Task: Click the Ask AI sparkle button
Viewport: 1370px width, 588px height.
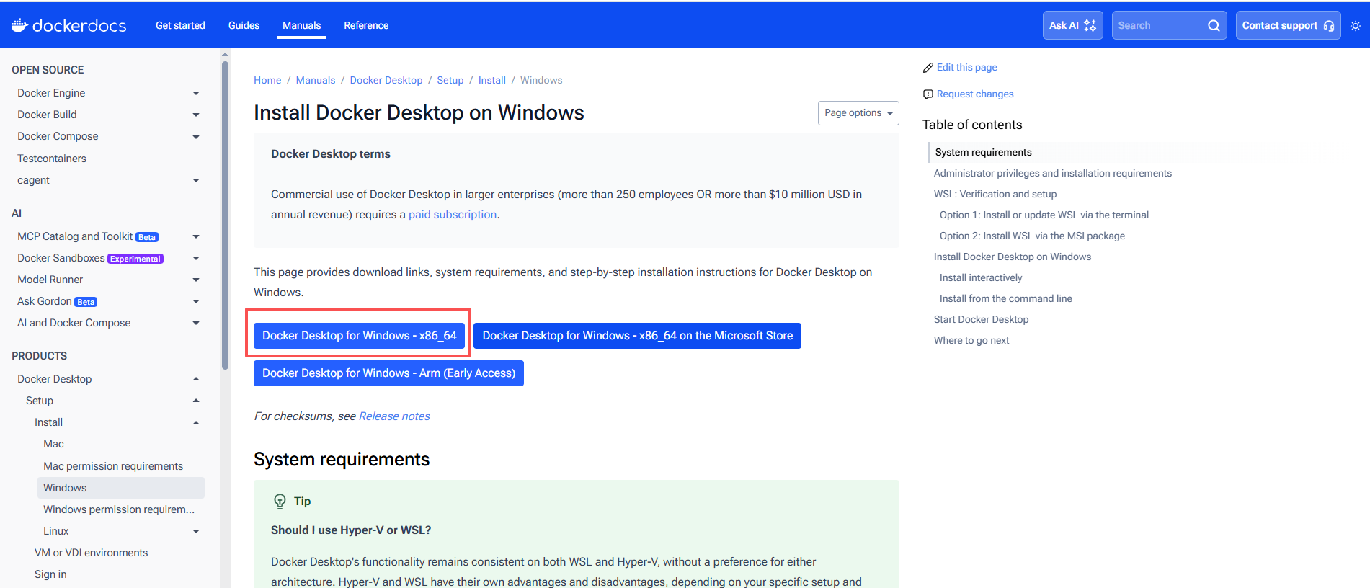Action: click(x=1072, y=25)
